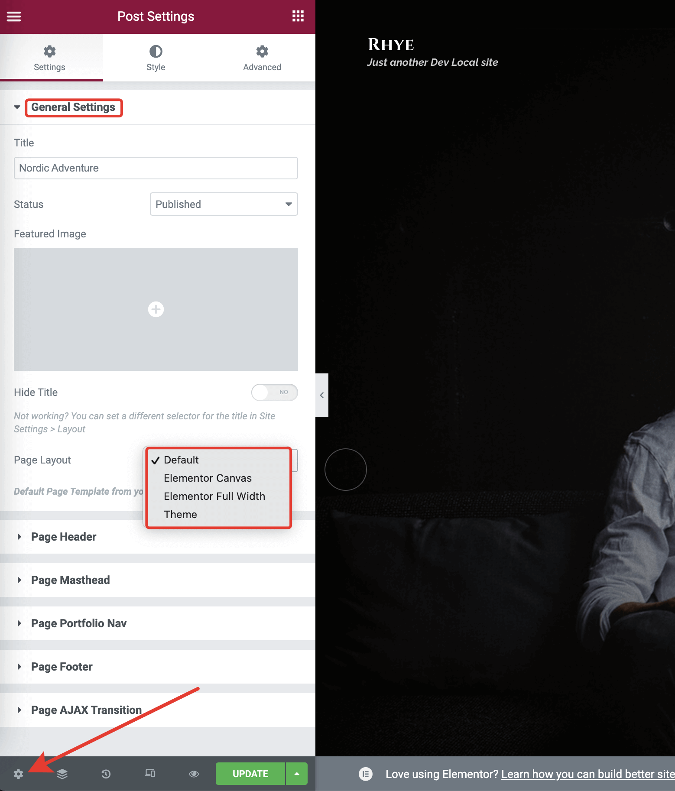The height and width of the screenshot is (791, 675).
Task: Toggle the Hide Title switch
Action: pos(274,392)
